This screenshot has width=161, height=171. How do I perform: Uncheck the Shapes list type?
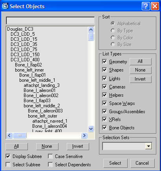click(104, 70)
